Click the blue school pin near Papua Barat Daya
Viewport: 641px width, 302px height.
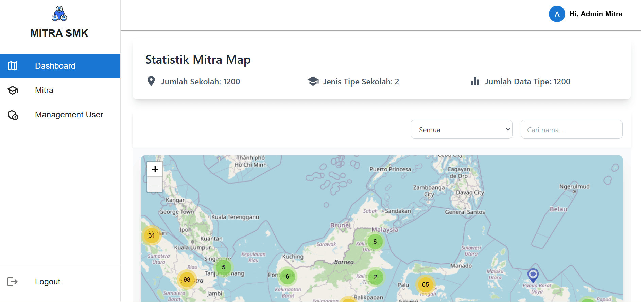coord(533,275)
